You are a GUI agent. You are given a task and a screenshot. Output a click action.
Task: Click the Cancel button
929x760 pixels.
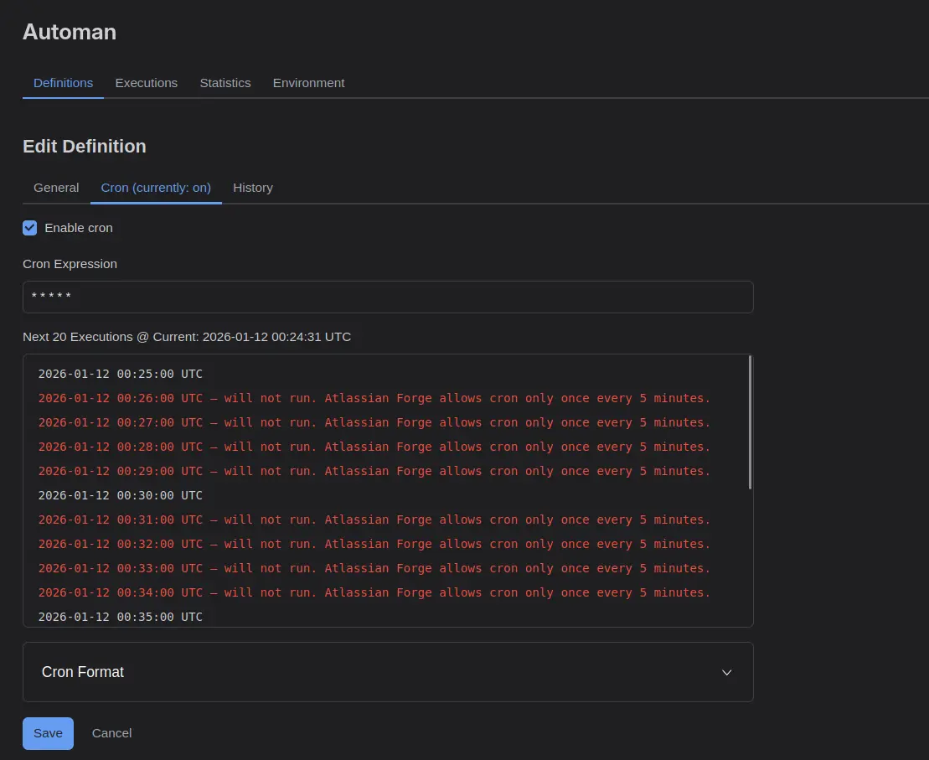tap(111, 733)
